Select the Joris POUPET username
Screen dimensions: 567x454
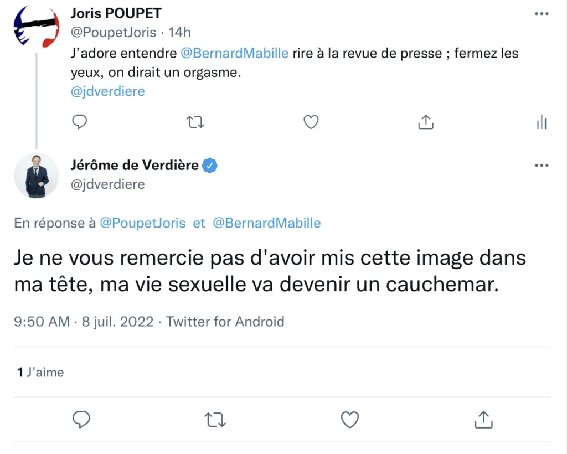pyautogui.click(x=116, y=13)
